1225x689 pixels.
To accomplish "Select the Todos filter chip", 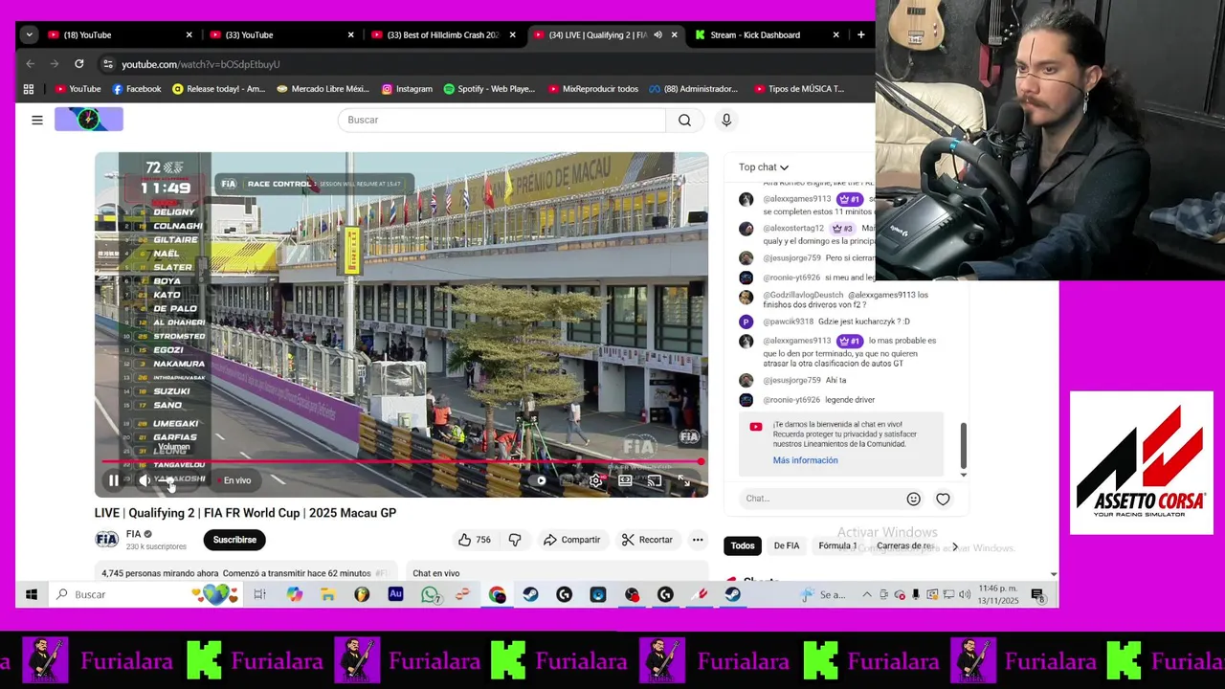I will coord(743,545).
